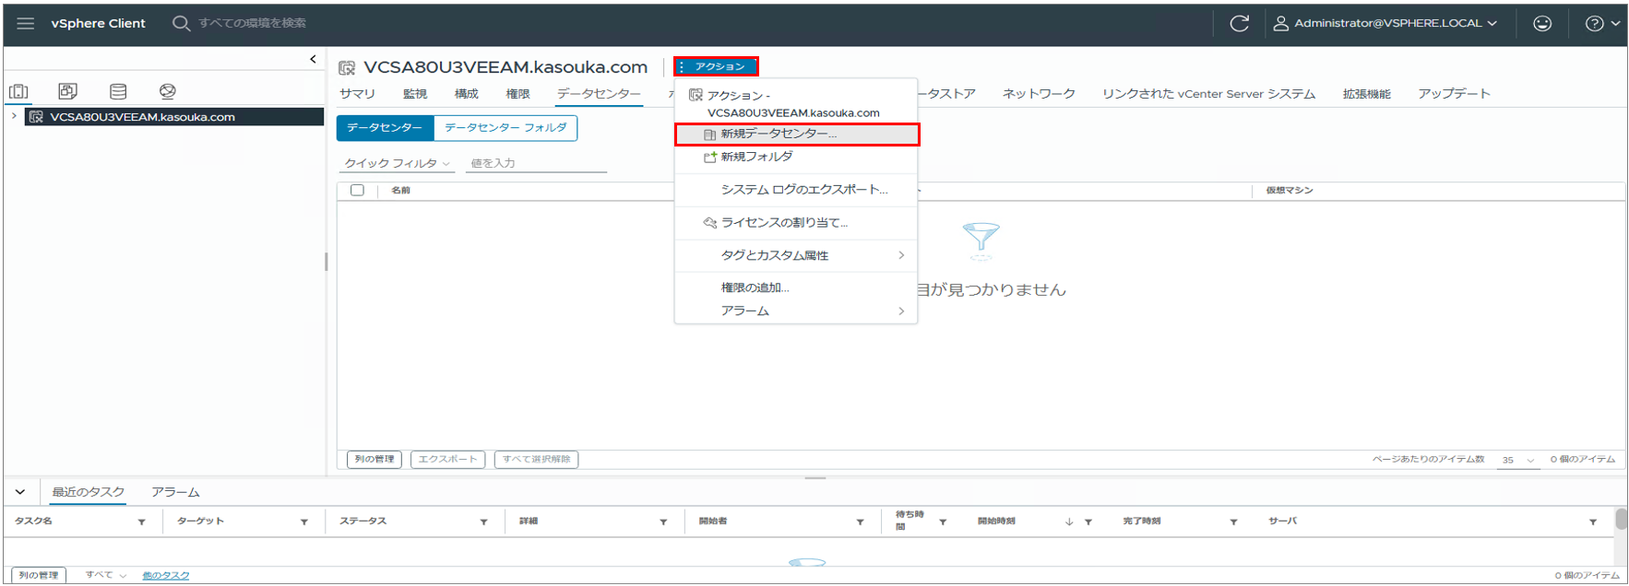Screen dimensions: 1629x586
Task: Select 新規フォルダ from actions menu
Action: 796,157
